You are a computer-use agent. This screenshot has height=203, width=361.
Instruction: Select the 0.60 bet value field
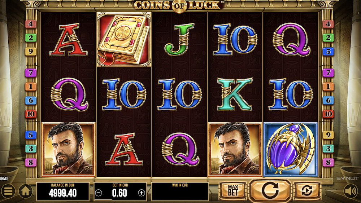(x=119, y=193)
